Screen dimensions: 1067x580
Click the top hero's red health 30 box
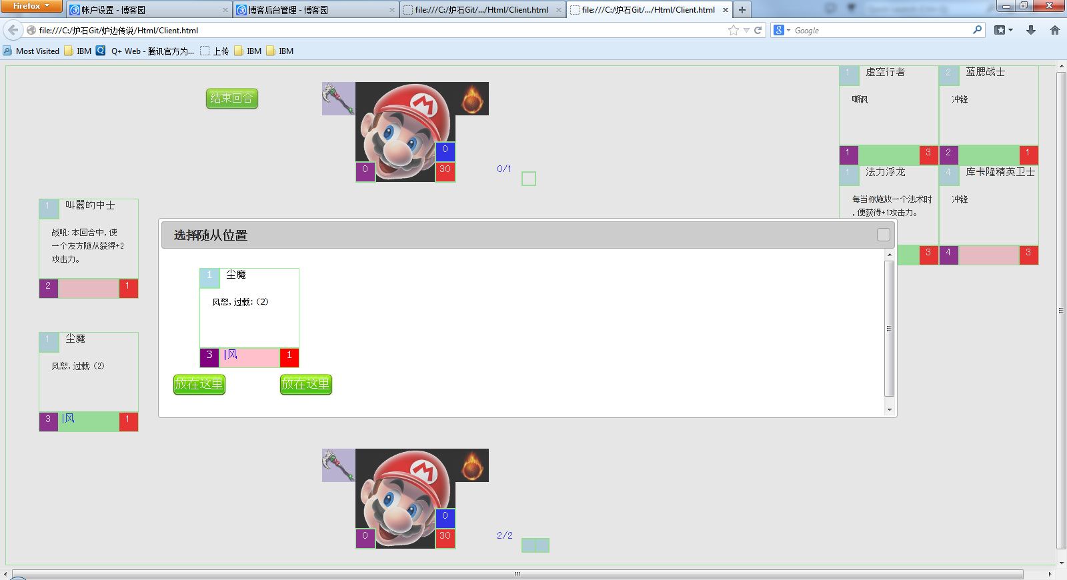click(x=445, y=172)
